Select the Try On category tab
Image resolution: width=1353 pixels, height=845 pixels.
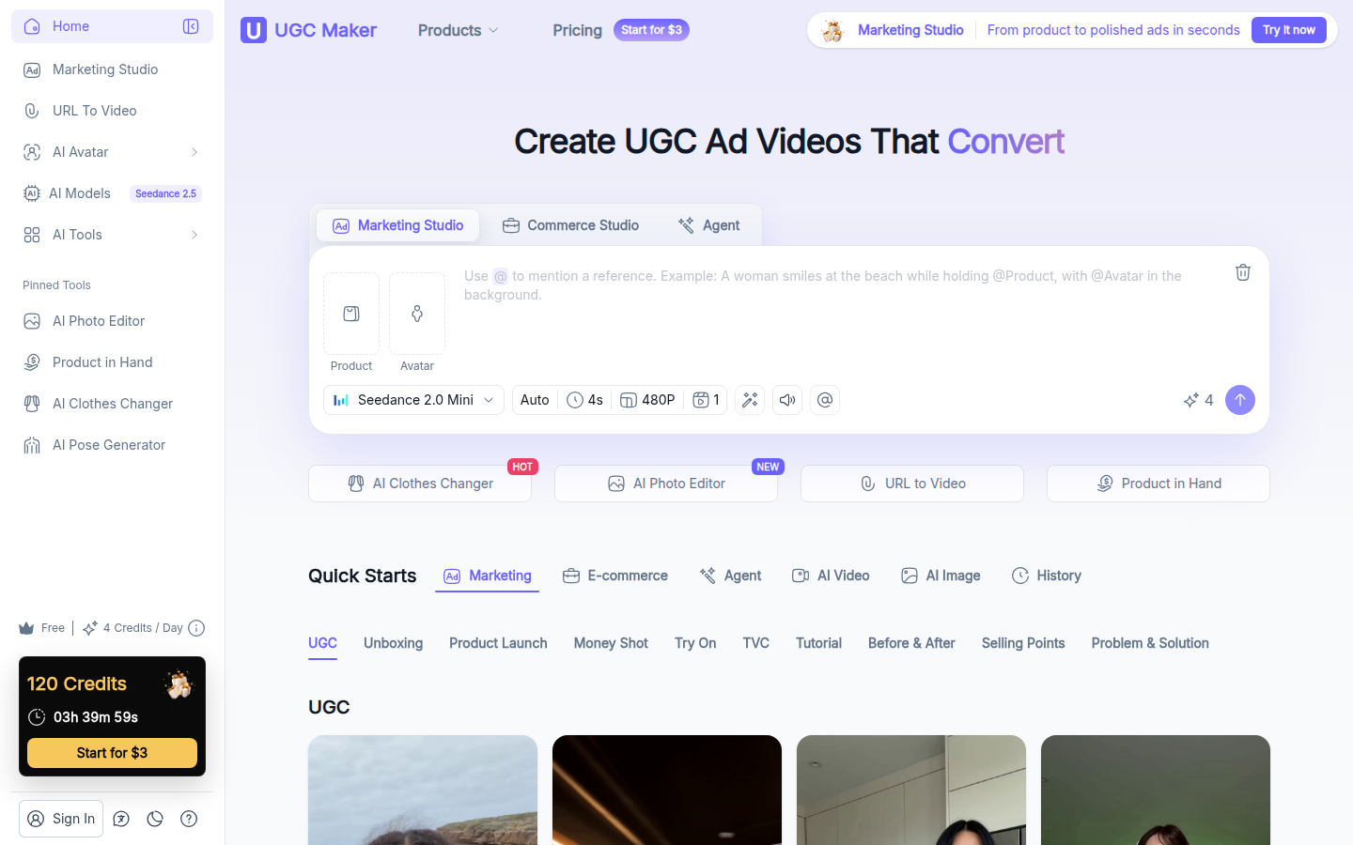pyautogui.click(x=695, y=643)
